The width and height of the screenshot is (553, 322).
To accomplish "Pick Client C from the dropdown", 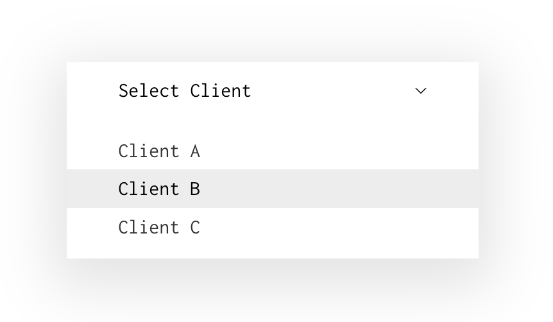I will coord(159,228).
